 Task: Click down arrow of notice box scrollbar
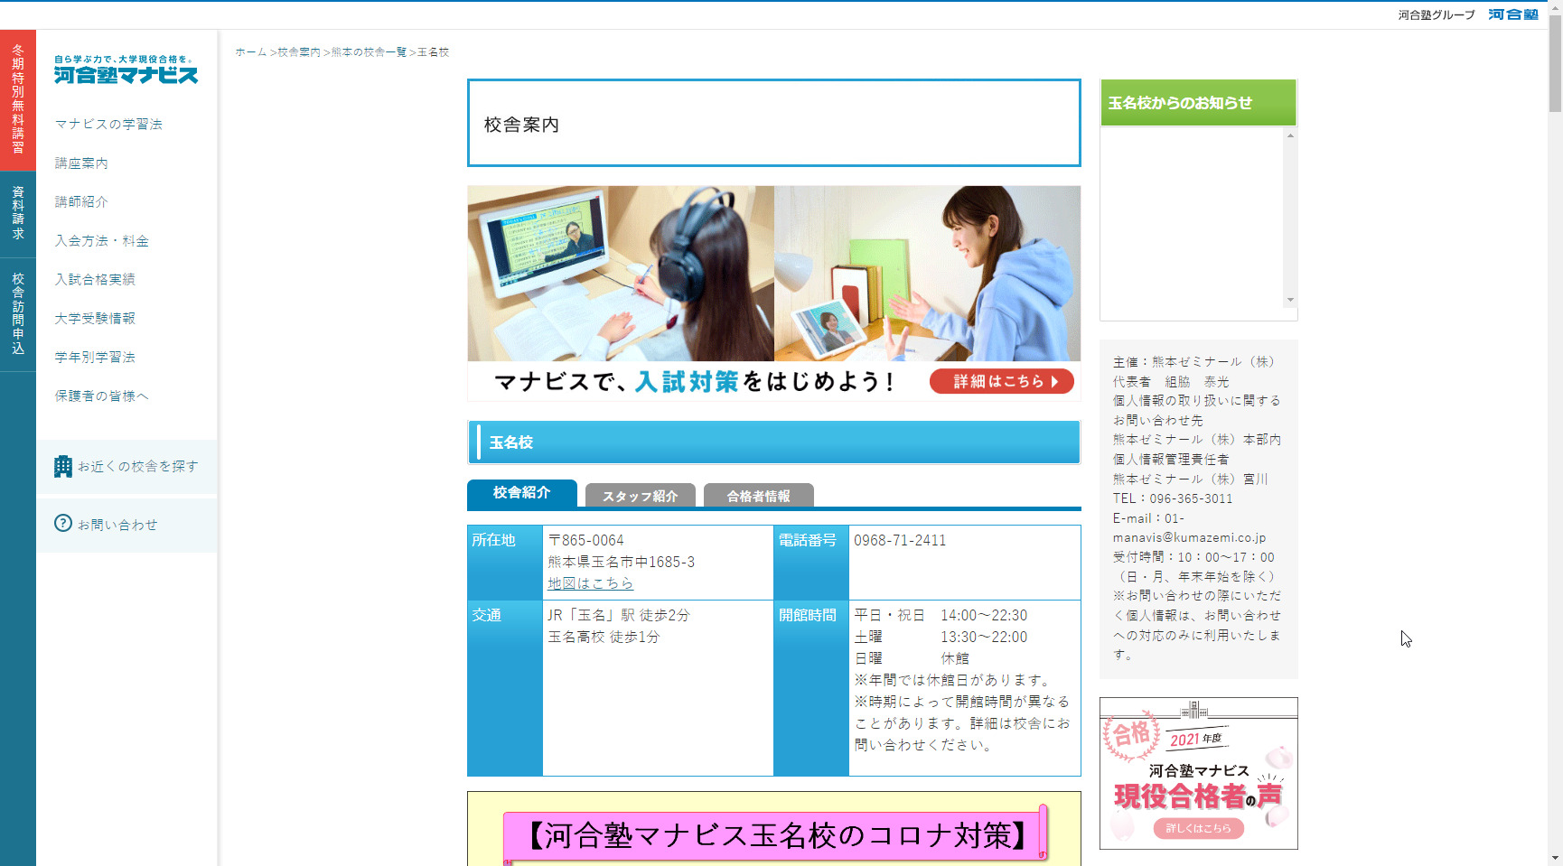click(x=1290, y=300)
